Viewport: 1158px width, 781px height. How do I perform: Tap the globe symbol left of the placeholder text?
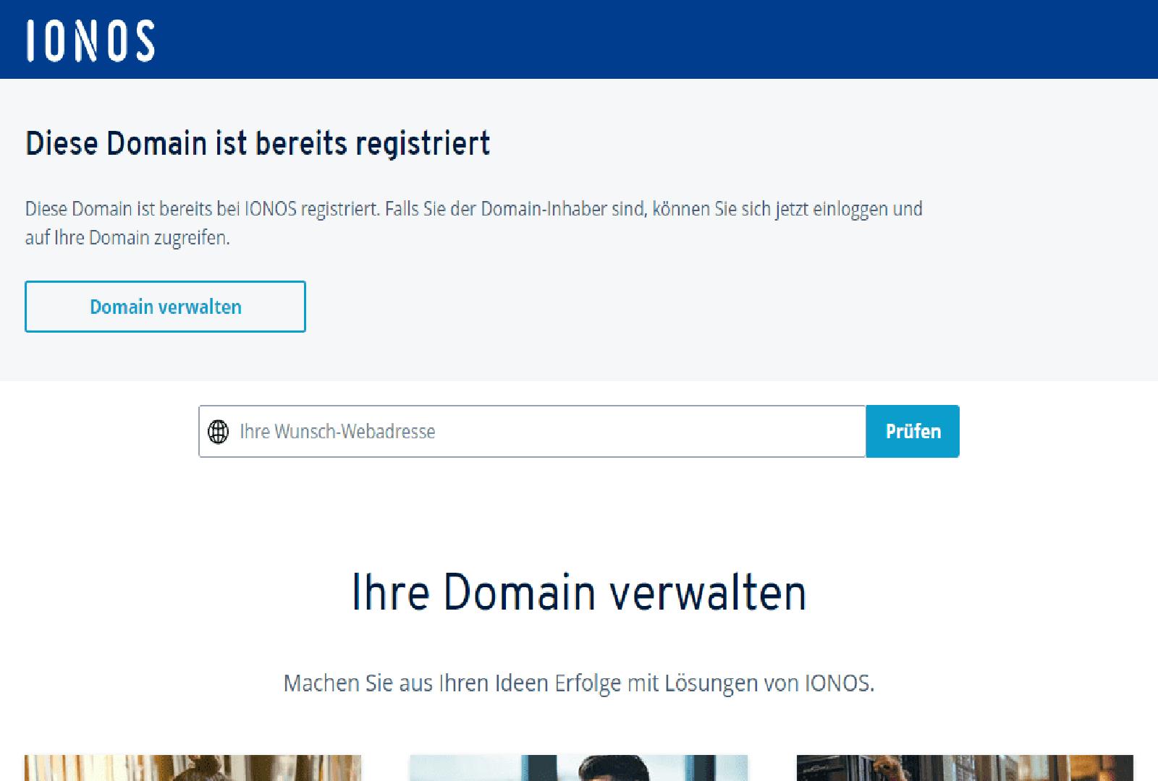pos(219,431)
